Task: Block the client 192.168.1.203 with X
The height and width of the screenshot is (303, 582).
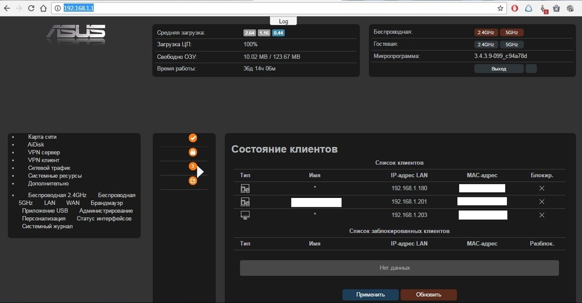Action: coord(541,215)
